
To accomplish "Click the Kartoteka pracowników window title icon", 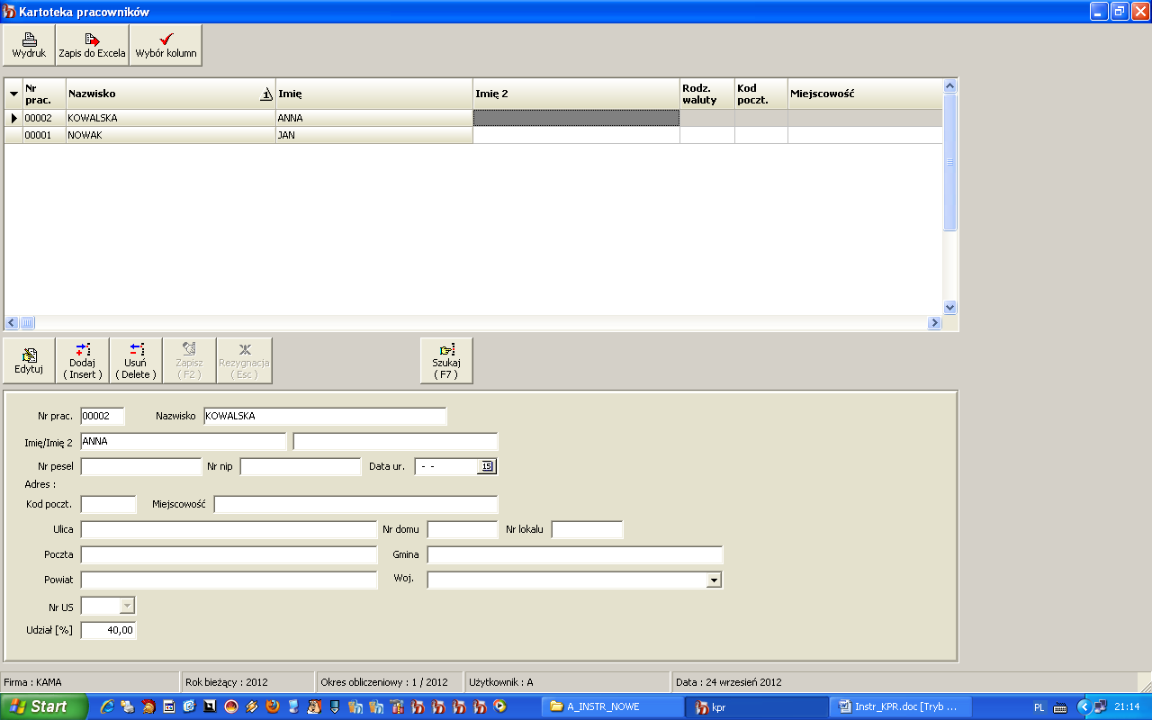I will click(10, 12).
